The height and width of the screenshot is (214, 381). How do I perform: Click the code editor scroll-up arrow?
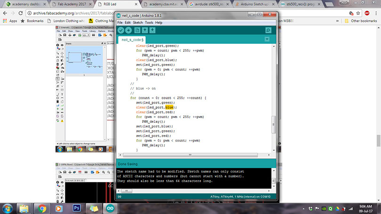[x=274, y=46]
